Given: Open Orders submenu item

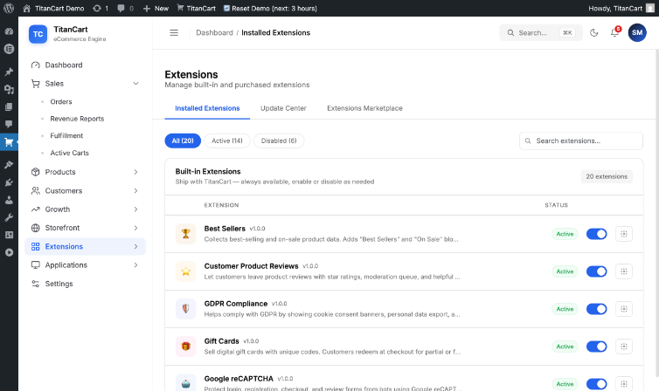Looking at the screenshot, I should [61, 101].
